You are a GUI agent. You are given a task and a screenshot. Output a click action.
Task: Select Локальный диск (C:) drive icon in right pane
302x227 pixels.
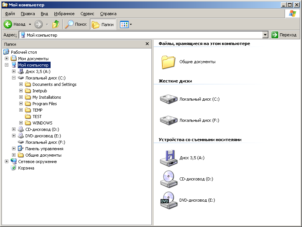168,99
